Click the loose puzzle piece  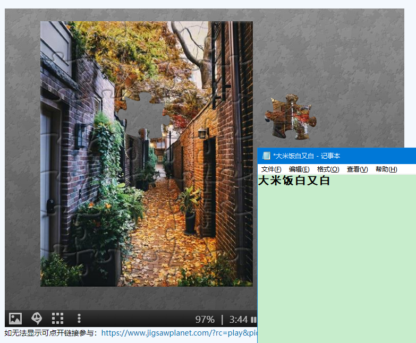point(290,117)
